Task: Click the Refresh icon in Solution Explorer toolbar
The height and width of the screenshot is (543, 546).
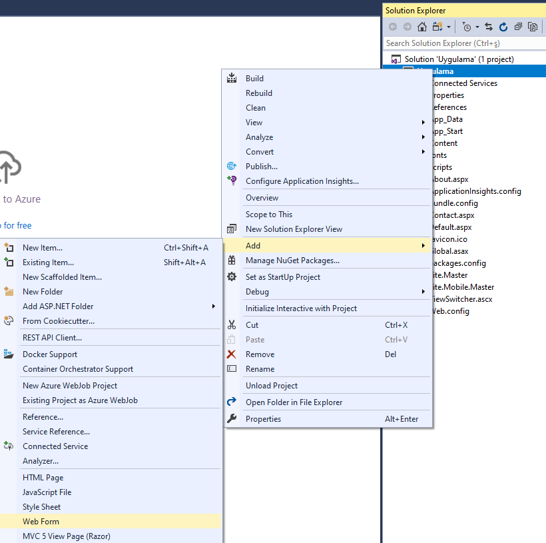Action: [503, 27]
